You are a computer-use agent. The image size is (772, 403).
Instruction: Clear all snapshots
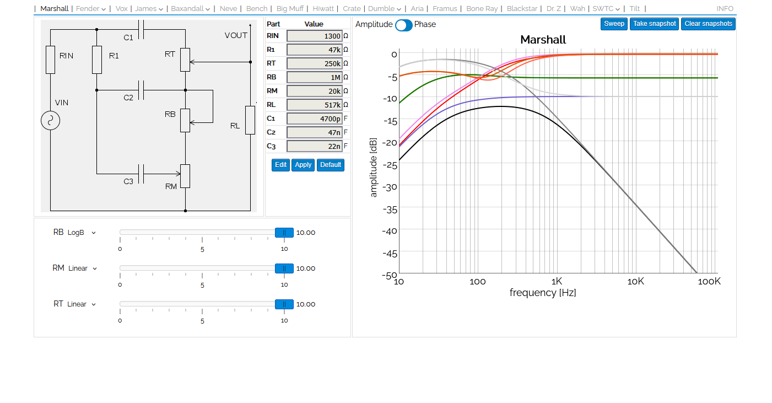pos(708,24)
